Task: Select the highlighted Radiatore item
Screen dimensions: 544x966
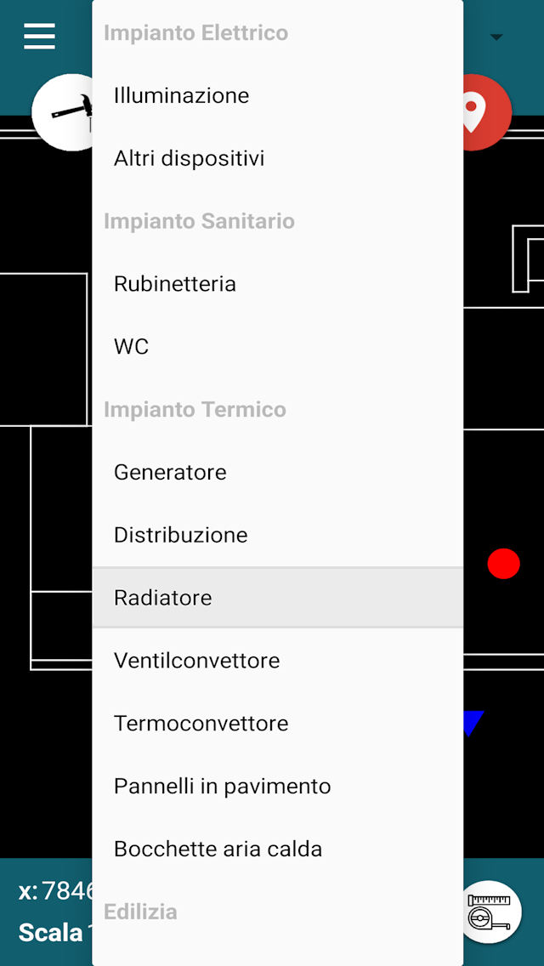Action: 278,598
